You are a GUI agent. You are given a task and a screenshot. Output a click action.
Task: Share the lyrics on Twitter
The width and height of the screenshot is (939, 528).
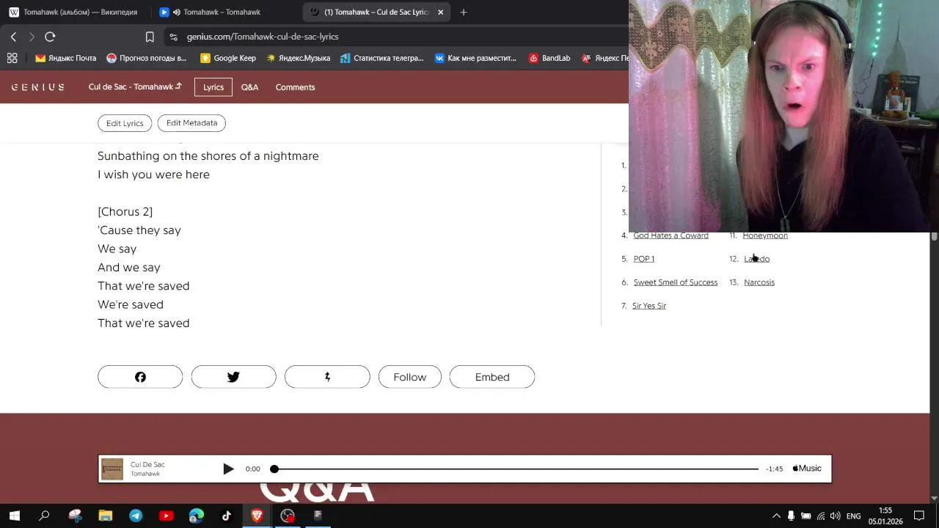click(x=233, y=377)
